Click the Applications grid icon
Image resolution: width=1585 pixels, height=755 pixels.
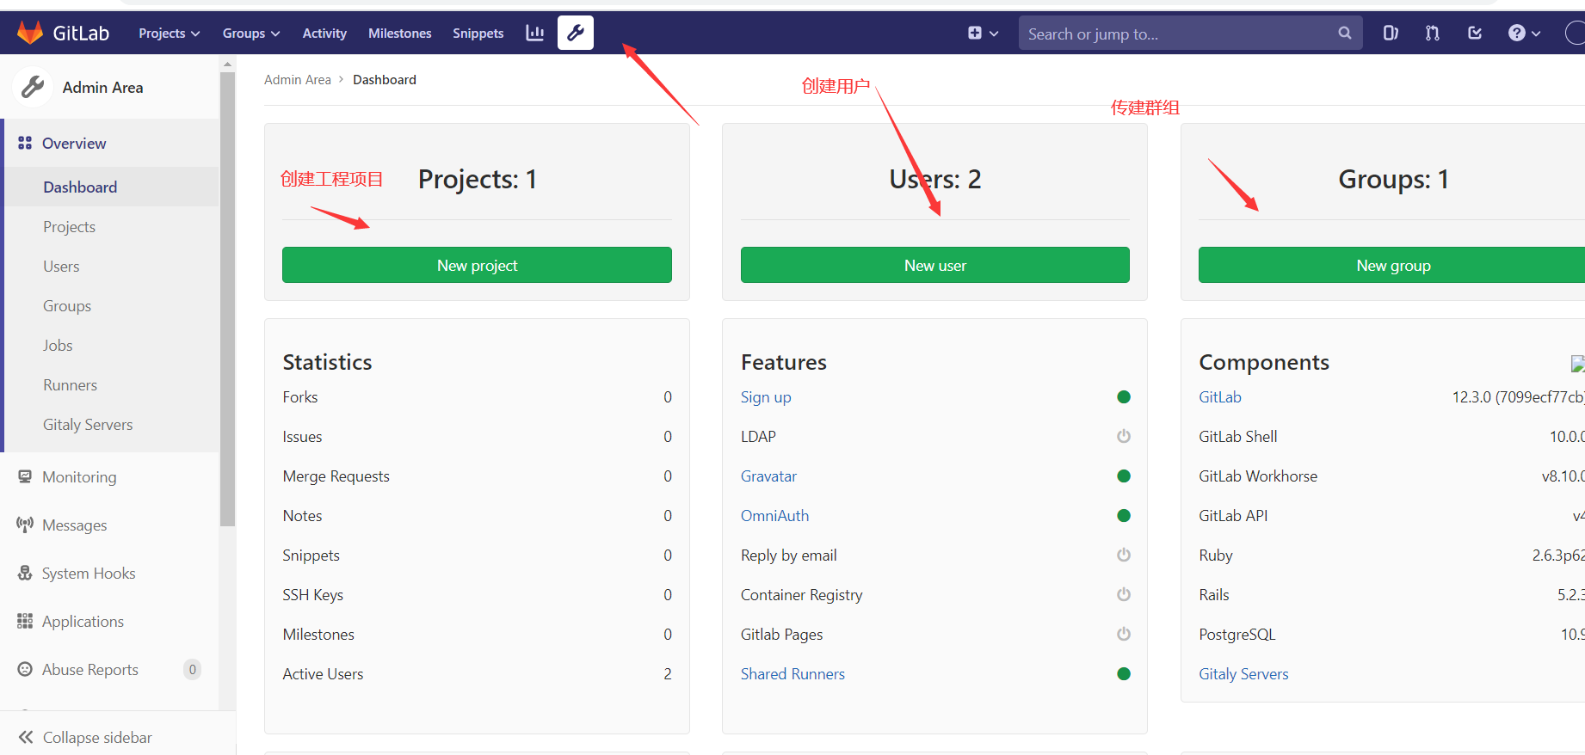(25, 621)
